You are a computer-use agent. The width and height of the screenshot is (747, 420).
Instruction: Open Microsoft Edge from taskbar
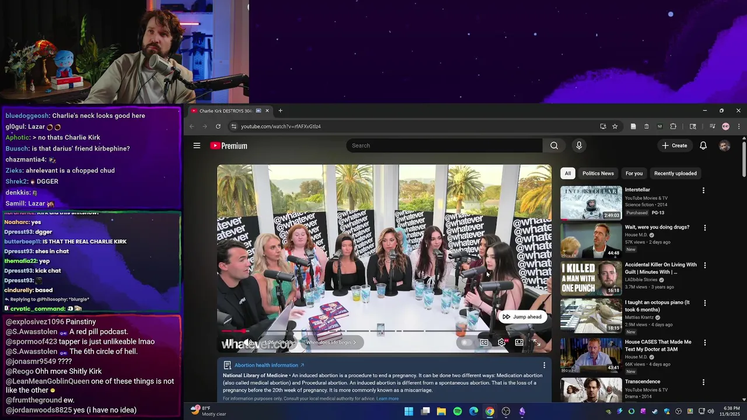474,411
